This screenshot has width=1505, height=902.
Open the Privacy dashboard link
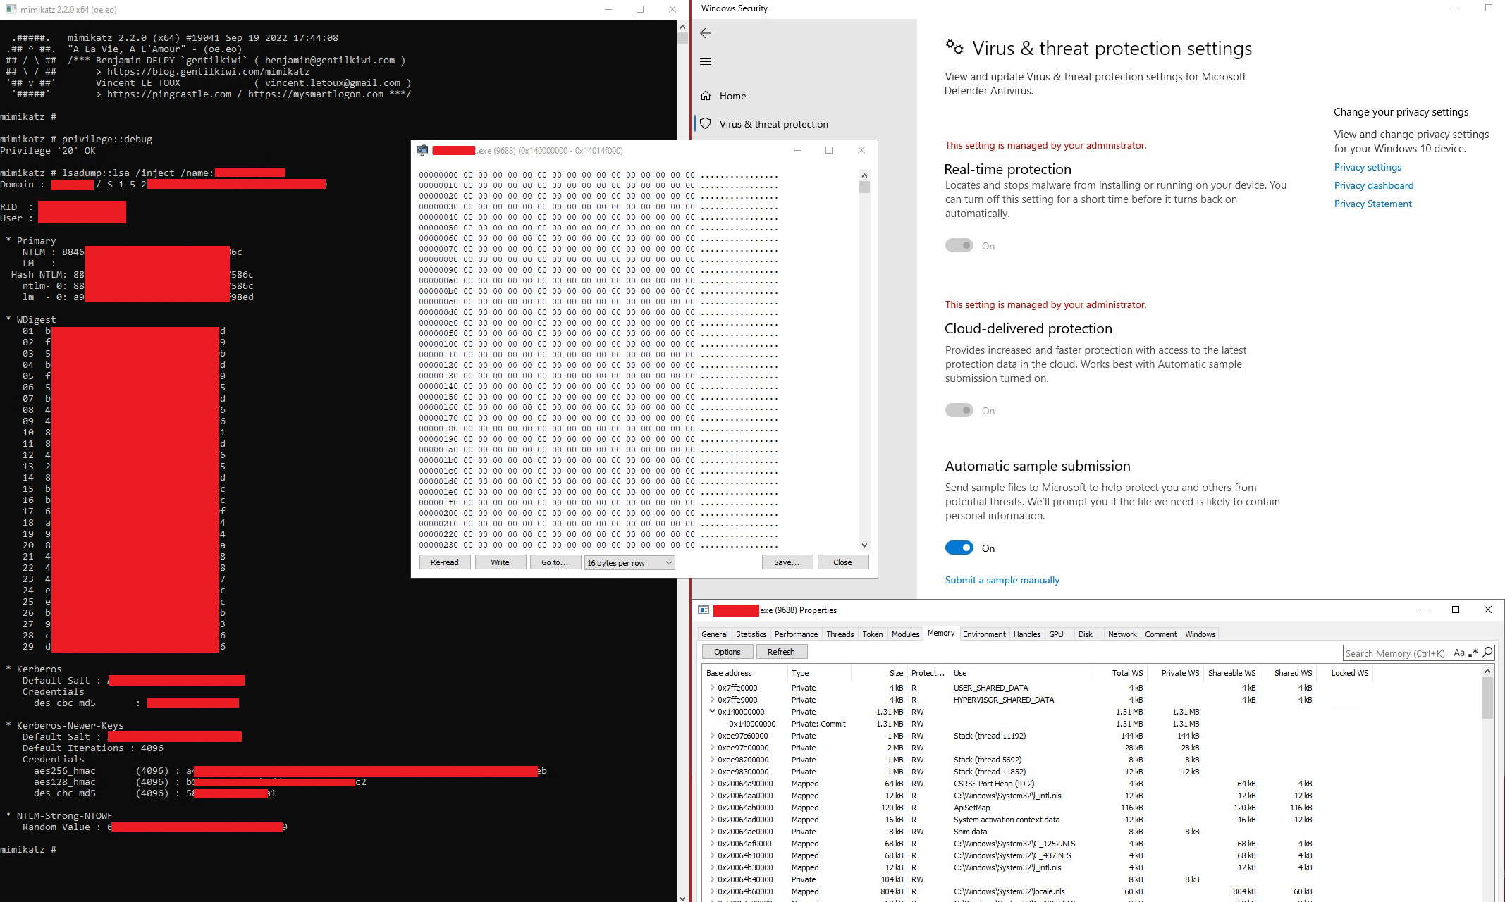[1374, 185]
